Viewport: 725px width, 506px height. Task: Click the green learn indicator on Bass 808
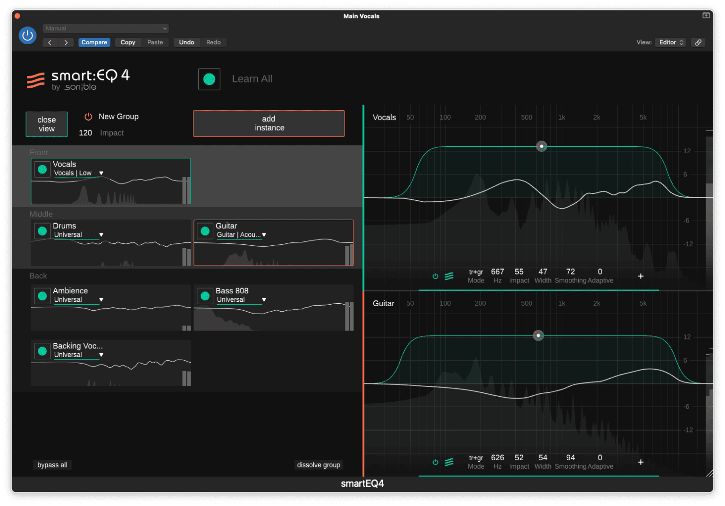point(205,295)
